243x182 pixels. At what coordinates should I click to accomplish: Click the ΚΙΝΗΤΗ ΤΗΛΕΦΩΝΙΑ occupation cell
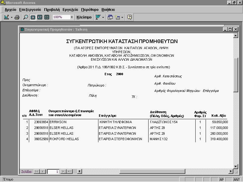(x=116, y=122)
